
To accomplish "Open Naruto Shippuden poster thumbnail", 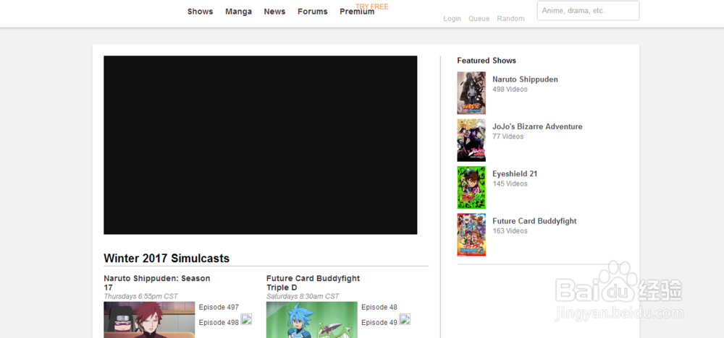I will point(471,92).
